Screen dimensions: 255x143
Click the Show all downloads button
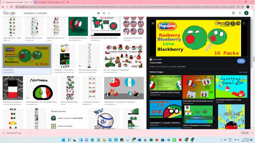[245, 133]
